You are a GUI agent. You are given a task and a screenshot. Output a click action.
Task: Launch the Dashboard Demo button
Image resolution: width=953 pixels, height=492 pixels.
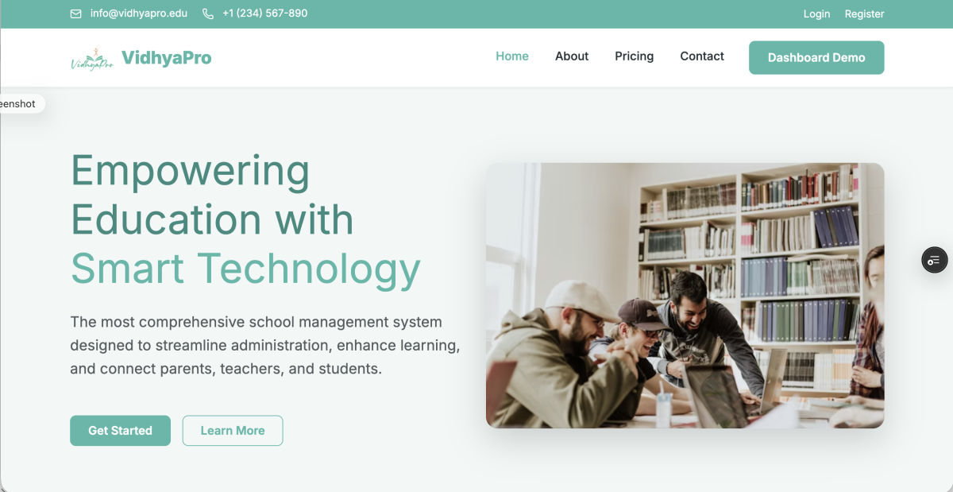816,57
